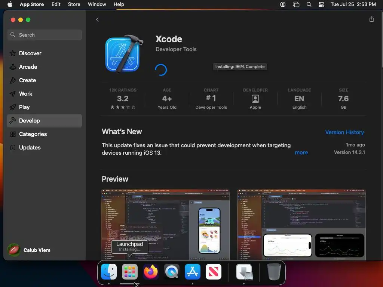The width and height of the screenshot is (383, 287).
Task: Click the user account menu bar icon
Action: tap(283, 4)
